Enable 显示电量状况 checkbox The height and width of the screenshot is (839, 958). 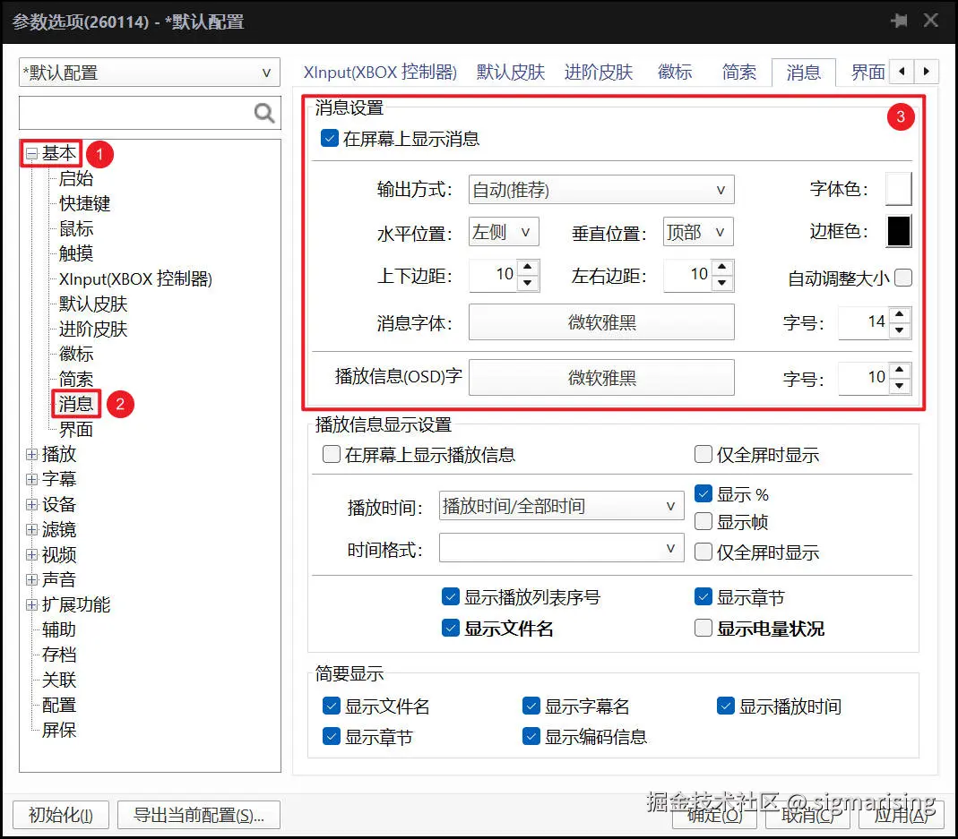(x=703, y=629)
